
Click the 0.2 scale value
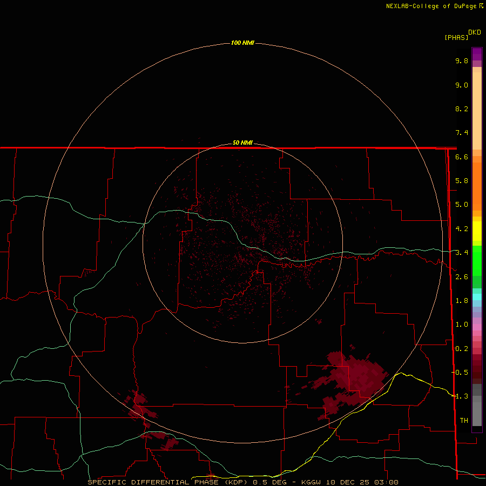click(x=462, y=349)
